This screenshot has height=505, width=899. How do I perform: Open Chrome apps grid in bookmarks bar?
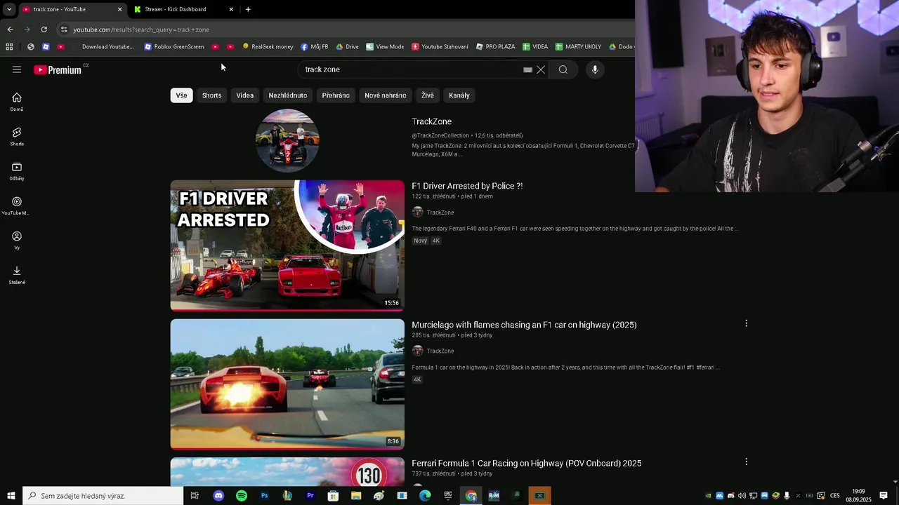point(9,46)
